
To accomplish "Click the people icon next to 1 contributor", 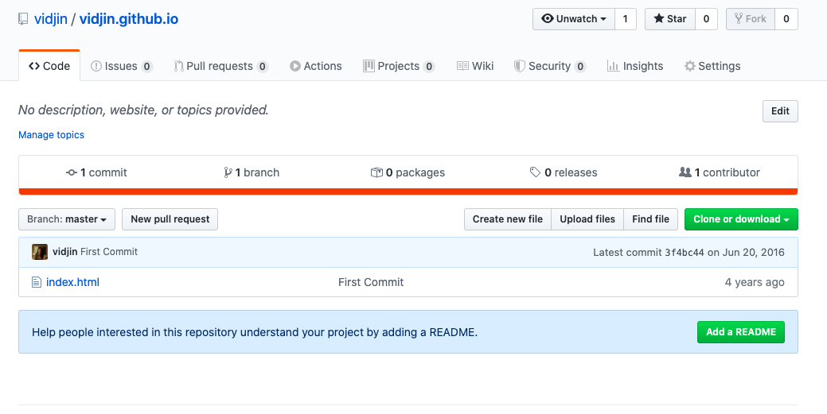I will point(685,172).
